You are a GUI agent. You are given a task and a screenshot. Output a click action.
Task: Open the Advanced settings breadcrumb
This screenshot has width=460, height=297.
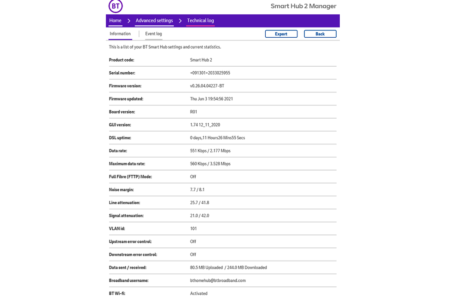(154, 21)
